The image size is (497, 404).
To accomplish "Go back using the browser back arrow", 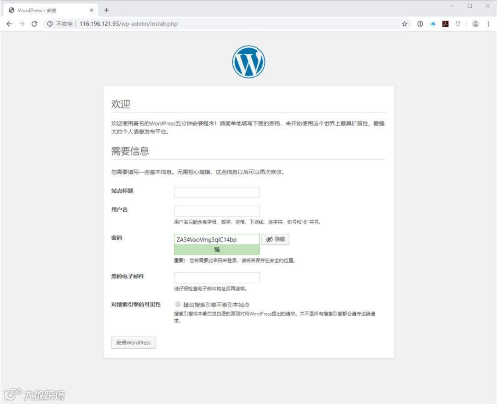I will [9, 24].
